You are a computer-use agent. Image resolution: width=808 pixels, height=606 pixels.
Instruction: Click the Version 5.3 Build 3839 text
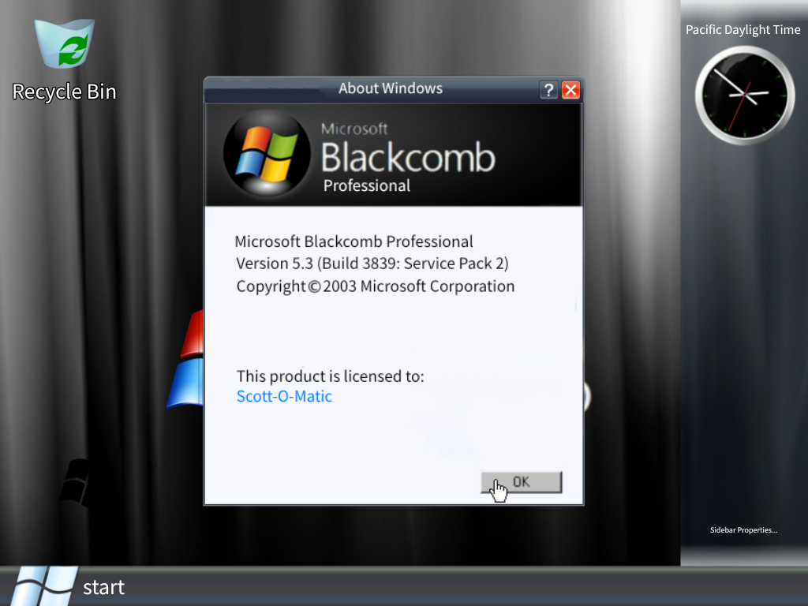click(x=373, y=263)
